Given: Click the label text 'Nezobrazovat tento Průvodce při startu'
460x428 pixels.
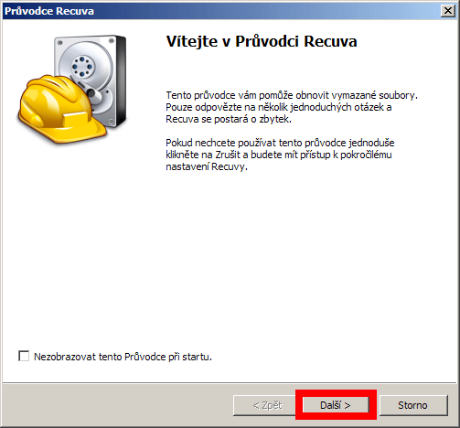Looking at the screenshot, I should pyautogui.click(x=123, y=357).
